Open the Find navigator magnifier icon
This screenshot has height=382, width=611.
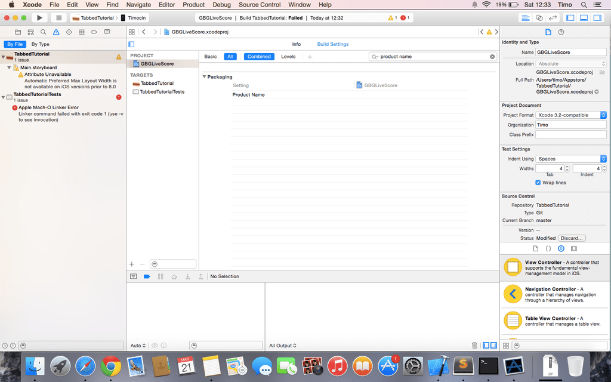point(43,32)
